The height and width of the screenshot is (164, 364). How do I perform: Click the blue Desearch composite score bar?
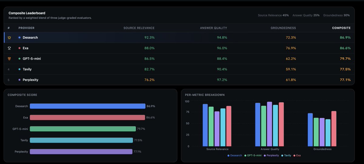pos(88,106)
